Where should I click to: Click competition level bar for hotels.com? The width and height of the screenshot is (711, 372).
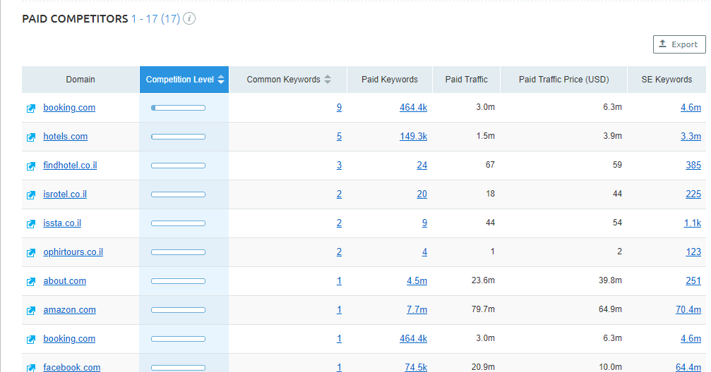[178, 137]
